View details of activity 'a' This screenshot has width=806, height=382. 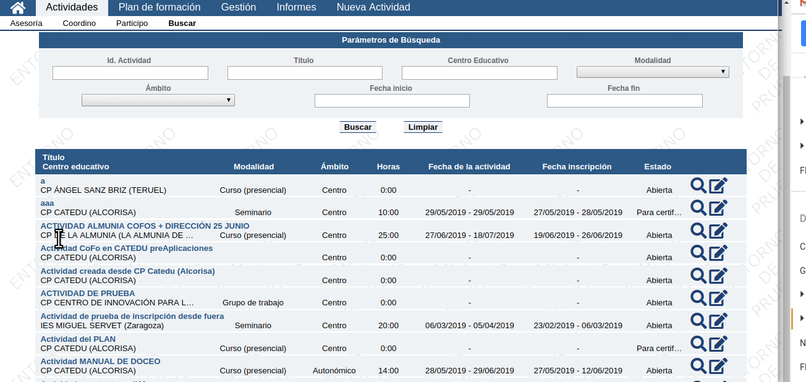[698, 185]
